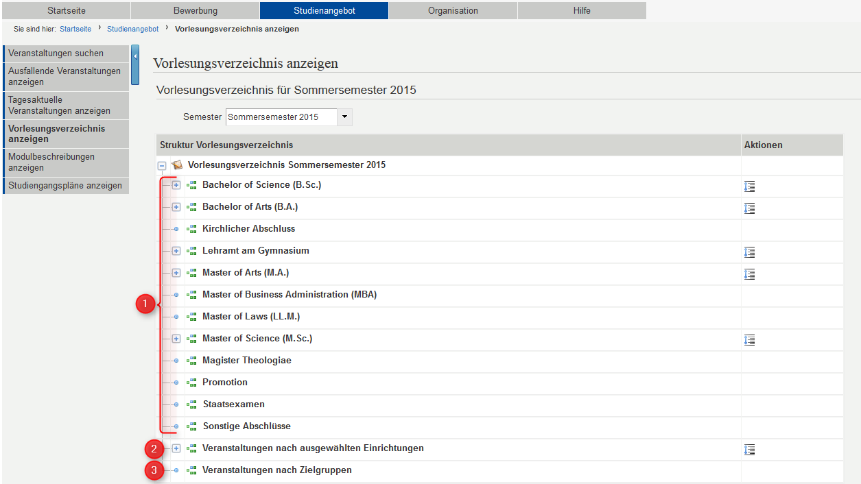
Task: Open Ausfallende Veranstaltungen anzeigen in sidebar
Action: (66, 77)
